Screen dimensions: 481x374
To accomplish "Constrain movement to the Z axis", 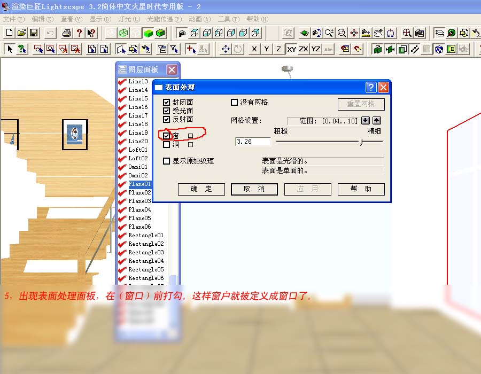I will (278, 49).
